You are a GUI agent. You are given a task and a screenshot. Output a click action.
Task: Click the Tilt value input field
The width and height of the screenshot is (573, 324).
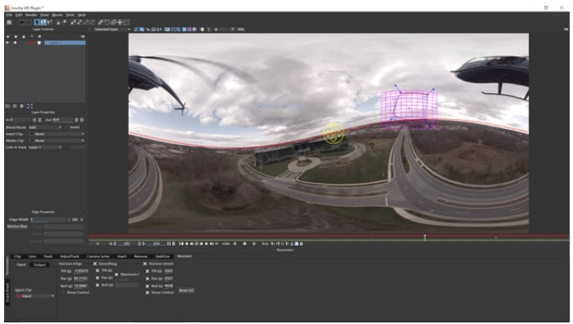(x=81, y=271)
